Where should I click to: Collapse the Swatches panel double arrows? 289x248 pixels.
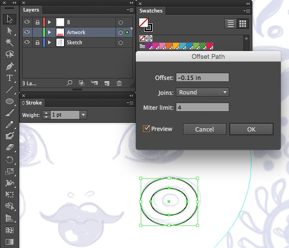coord(248,3)
